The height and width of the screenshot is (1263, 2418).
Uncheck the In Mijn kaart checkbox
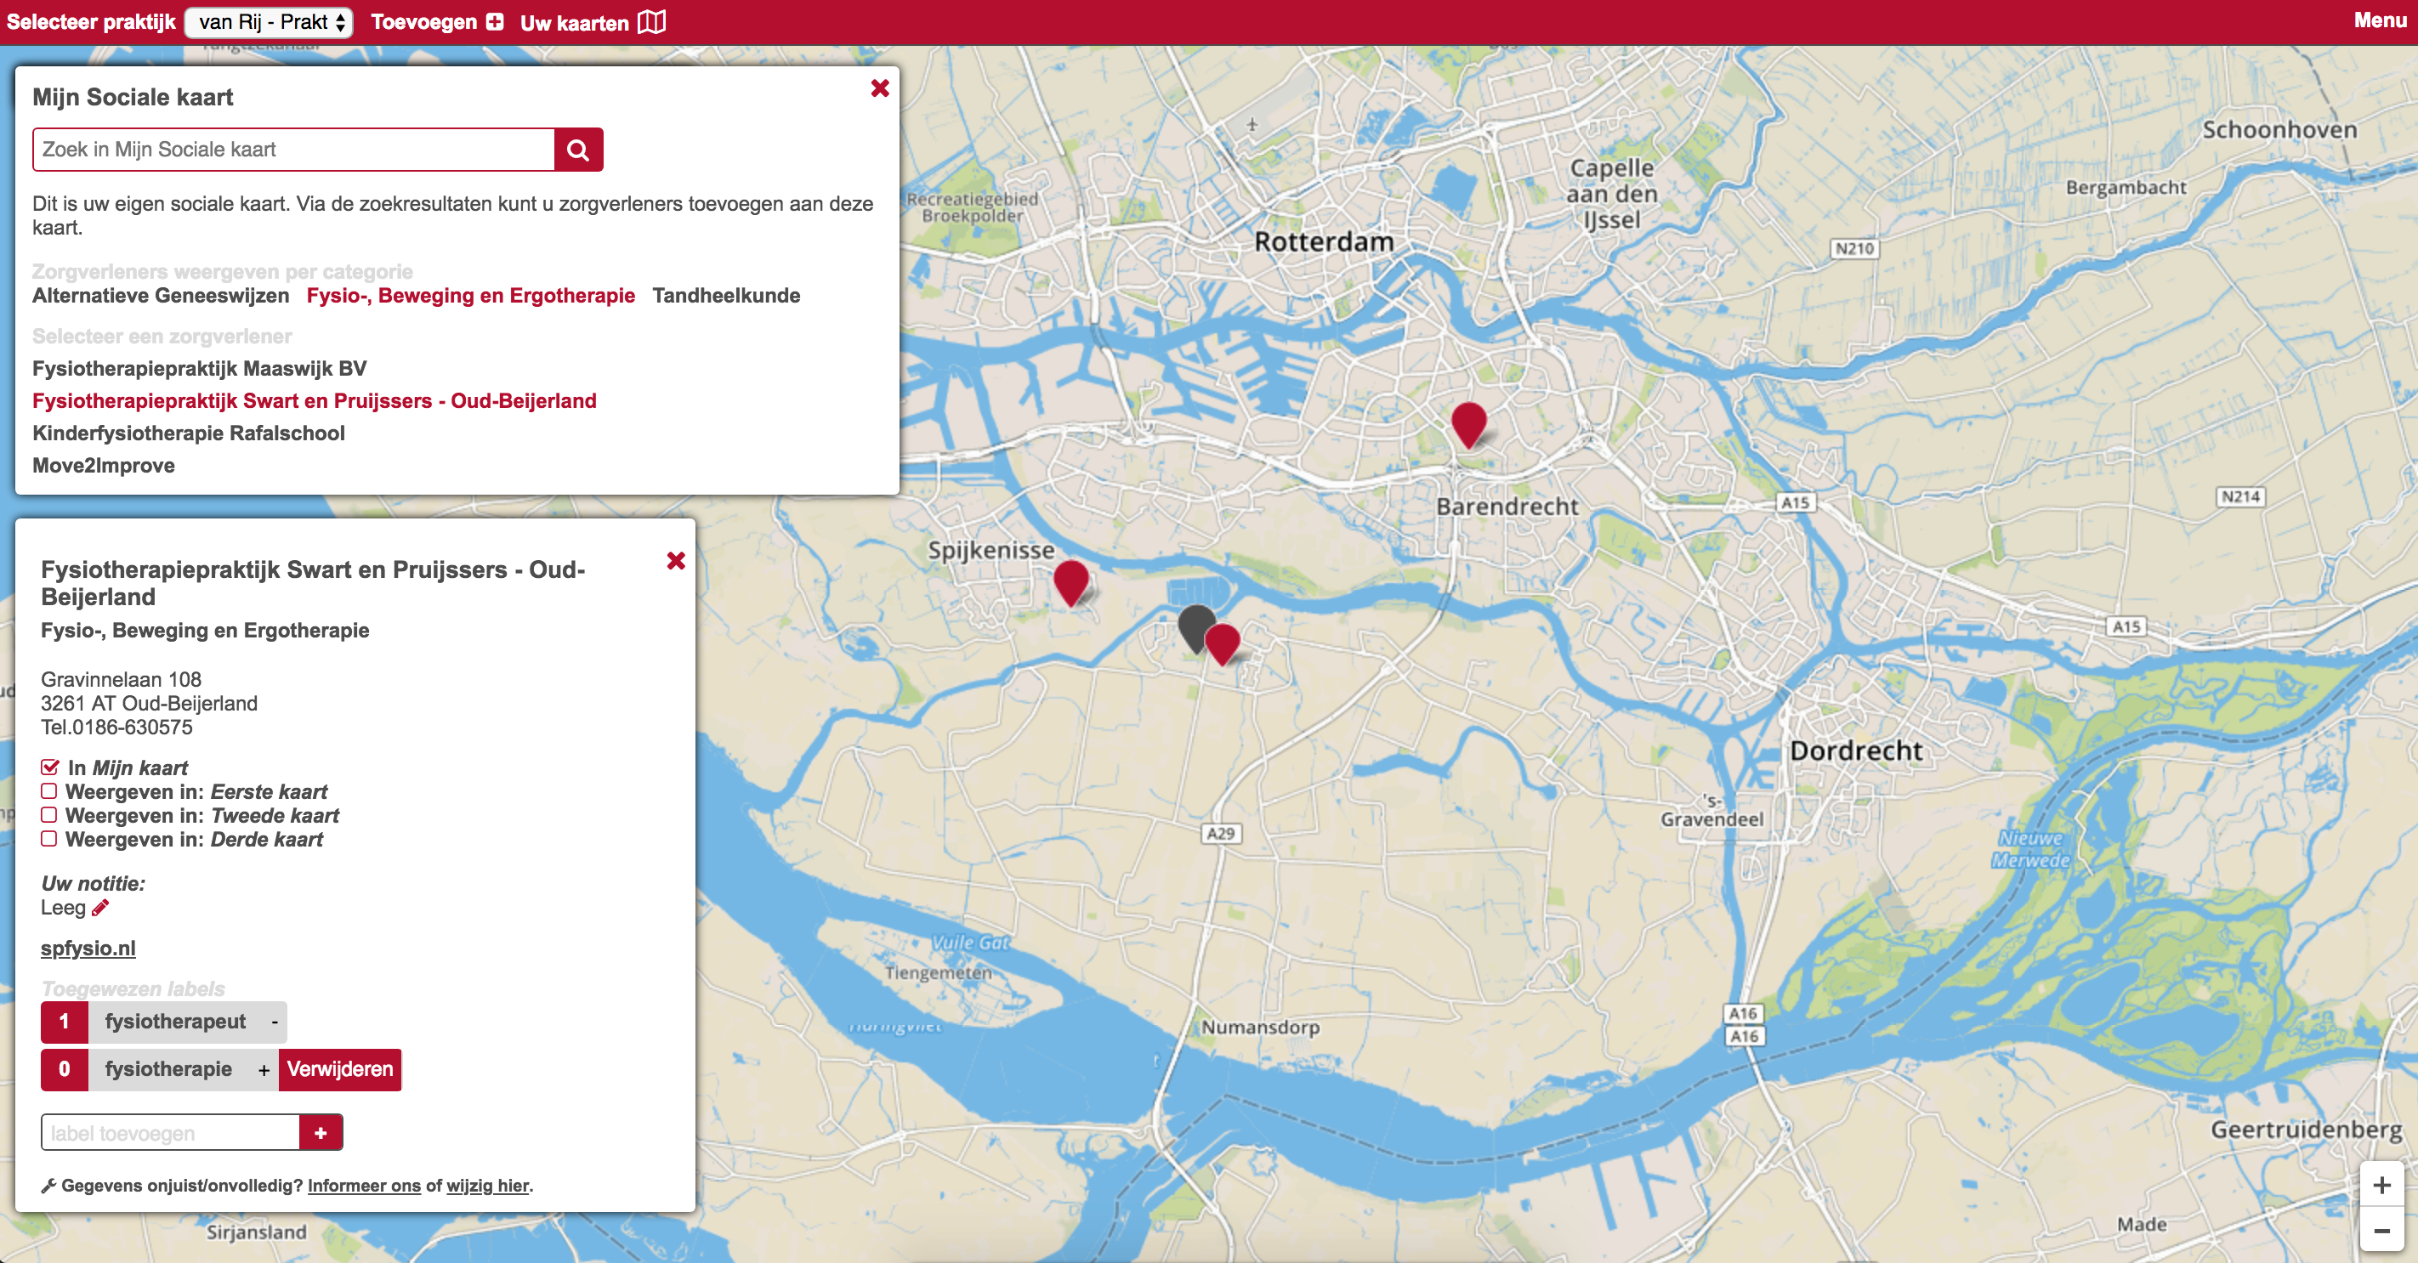coord(50,767)
